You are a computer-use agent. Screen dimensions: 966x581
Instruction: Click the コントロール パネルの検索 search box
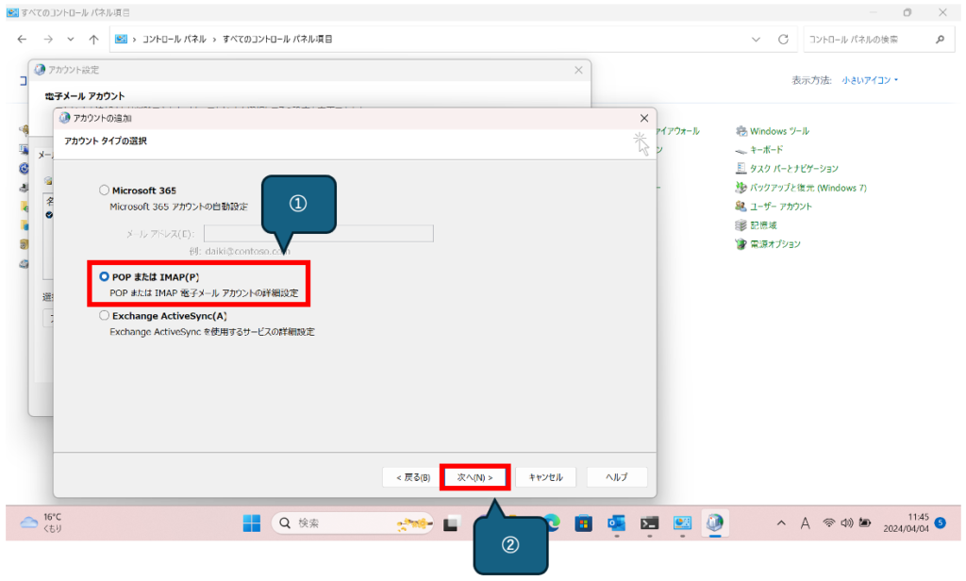[x=863, y=40]
